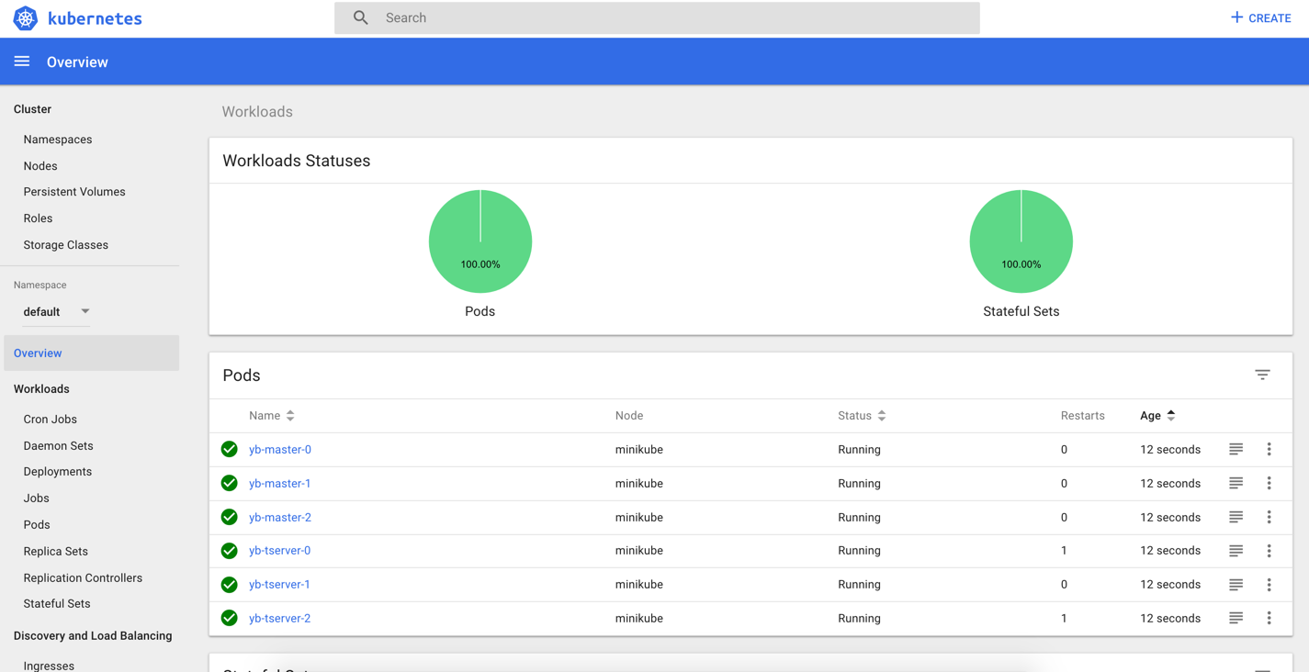Click the green status icon of yb-master-1

point(229,483)
